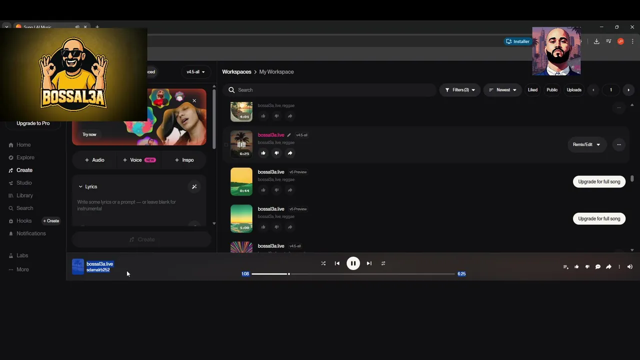The image size is (640, 360).
Task: Click the Workspaces breadcrumb link
Action: pyautogui.click(x=236, y=72)
